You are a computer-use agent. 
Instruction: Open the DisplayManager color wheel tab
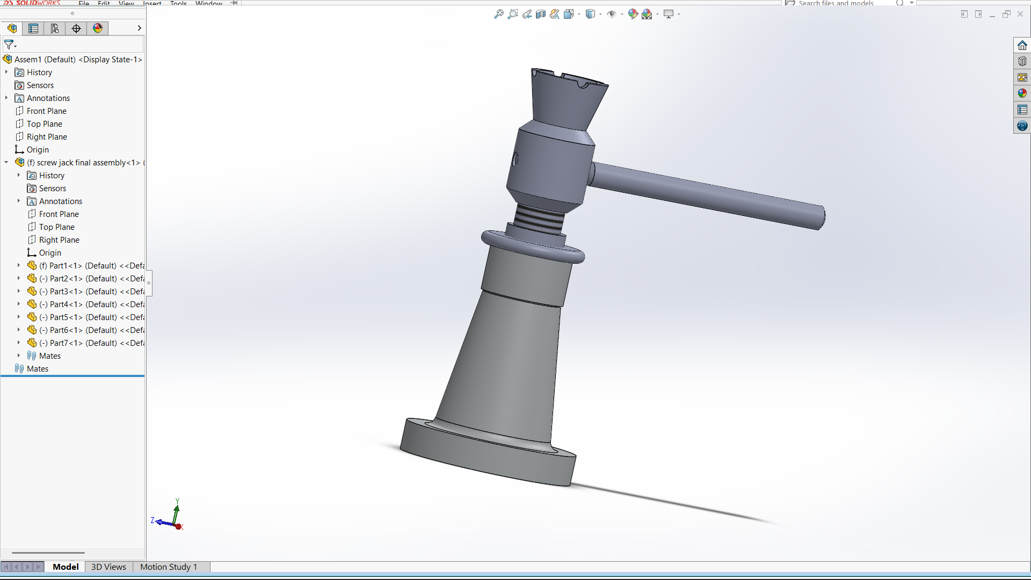click(x=98, y=28)
